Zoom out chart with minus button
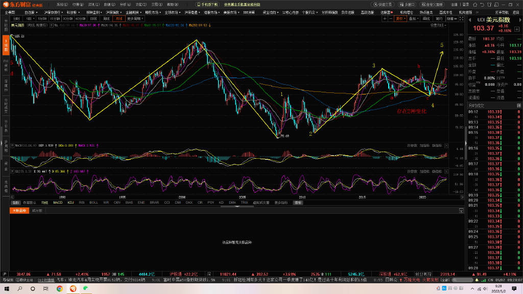 point(391,18)
